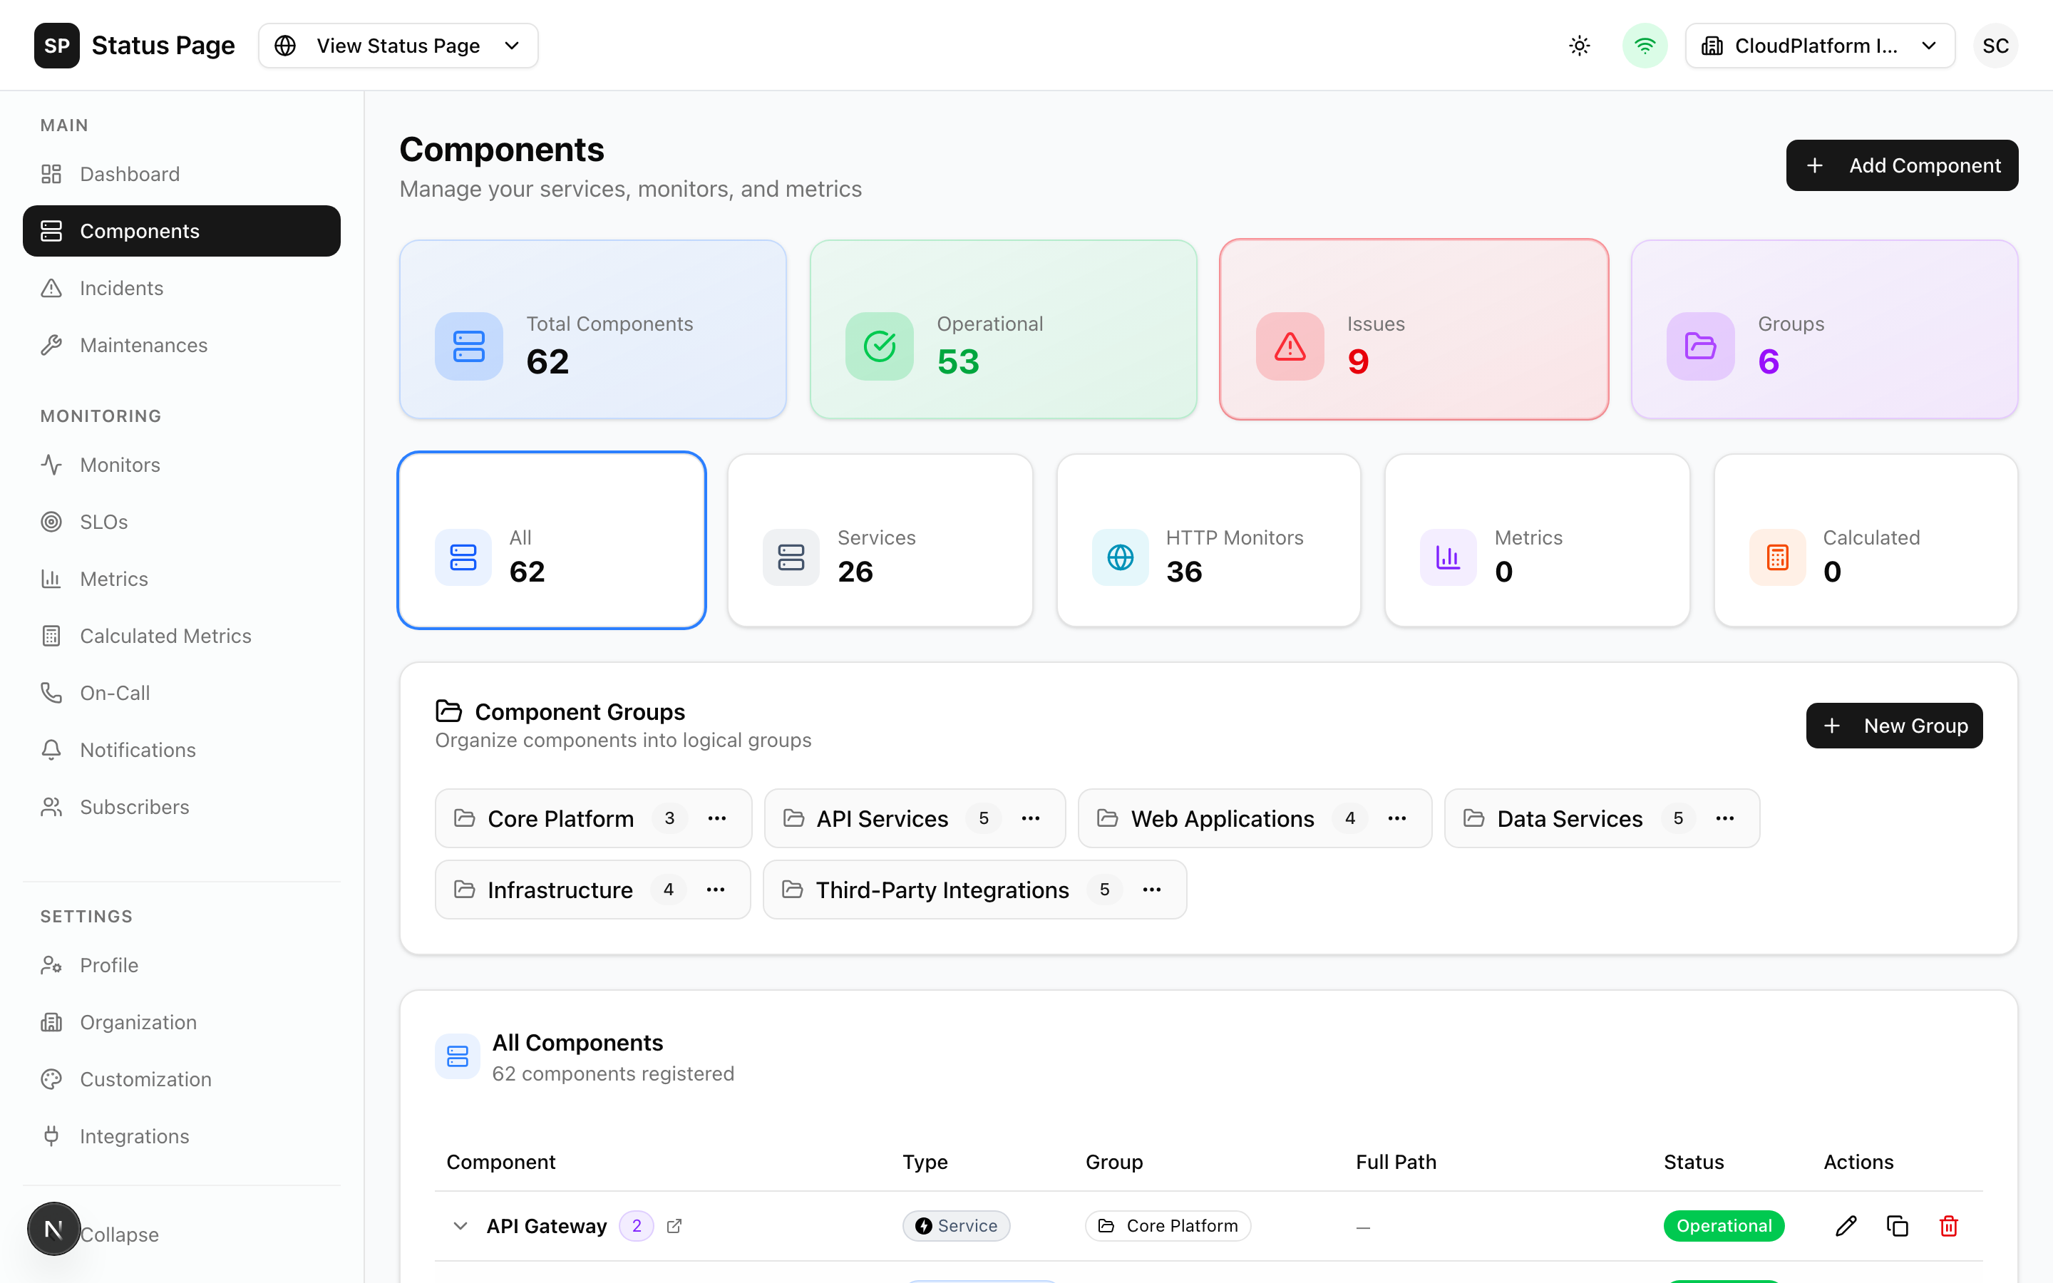Select the HTTP Monitors filter card
The height and width of the screenshot is (1283, 2053).
(1208, 540)
